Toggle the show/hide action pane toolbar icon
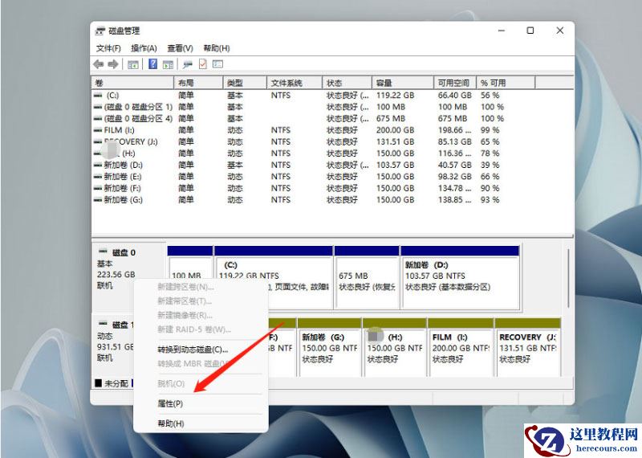642x458 pixels. 169,64
